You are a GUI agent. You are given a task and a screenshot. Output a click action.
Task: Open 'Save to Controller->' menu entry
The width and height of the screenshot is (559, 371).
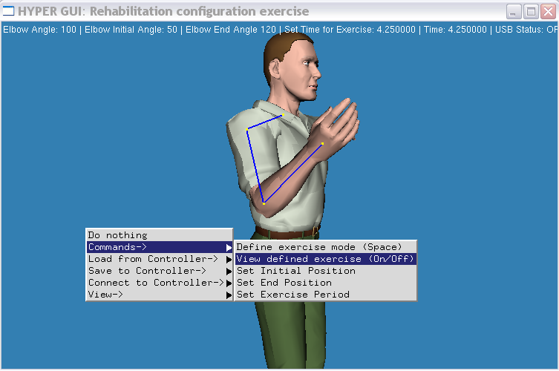click(160, 271)
